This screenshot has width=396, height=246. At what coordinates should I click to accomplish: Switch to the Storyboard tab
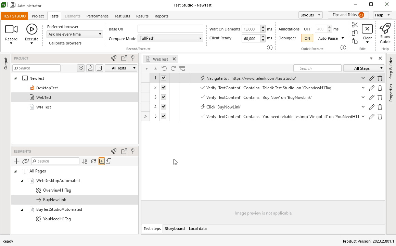pyautogui.click(x=175, y=229)
